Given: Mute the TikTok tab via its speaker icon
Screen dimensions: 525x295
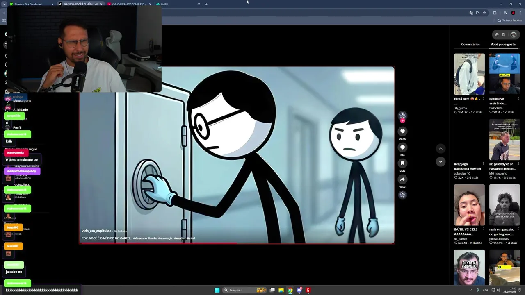Looking at the screenshot, I should tap(96, 4).
